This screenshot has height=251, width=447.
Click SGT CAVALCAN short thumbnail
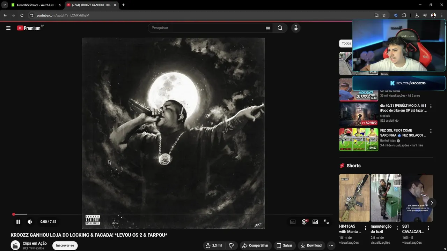pos(417,198)
